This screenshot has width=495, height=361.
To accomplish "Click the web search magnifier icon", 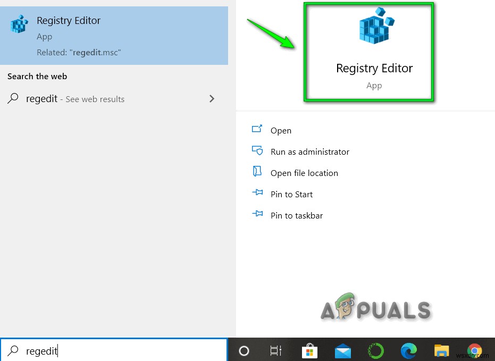I will pyautogui.click(x=13, y=98).
